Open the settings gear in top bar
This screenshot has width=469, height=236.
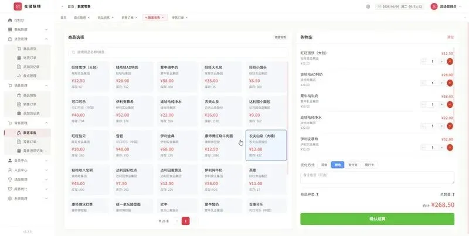coord(368,6)
